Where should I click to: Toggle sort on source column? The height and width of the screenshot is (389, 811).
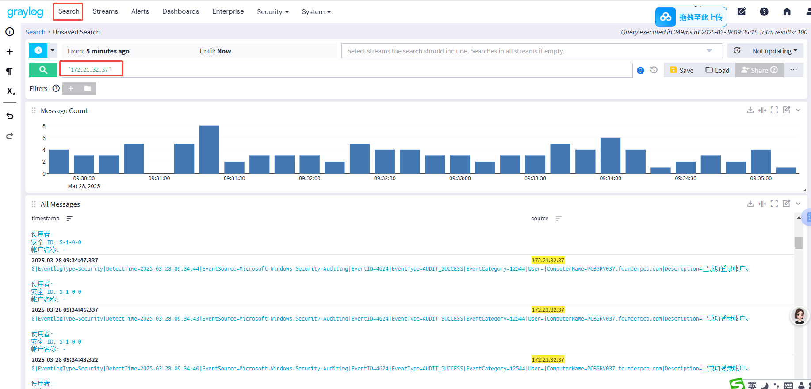pyautogui.click(x=559, y=219)
